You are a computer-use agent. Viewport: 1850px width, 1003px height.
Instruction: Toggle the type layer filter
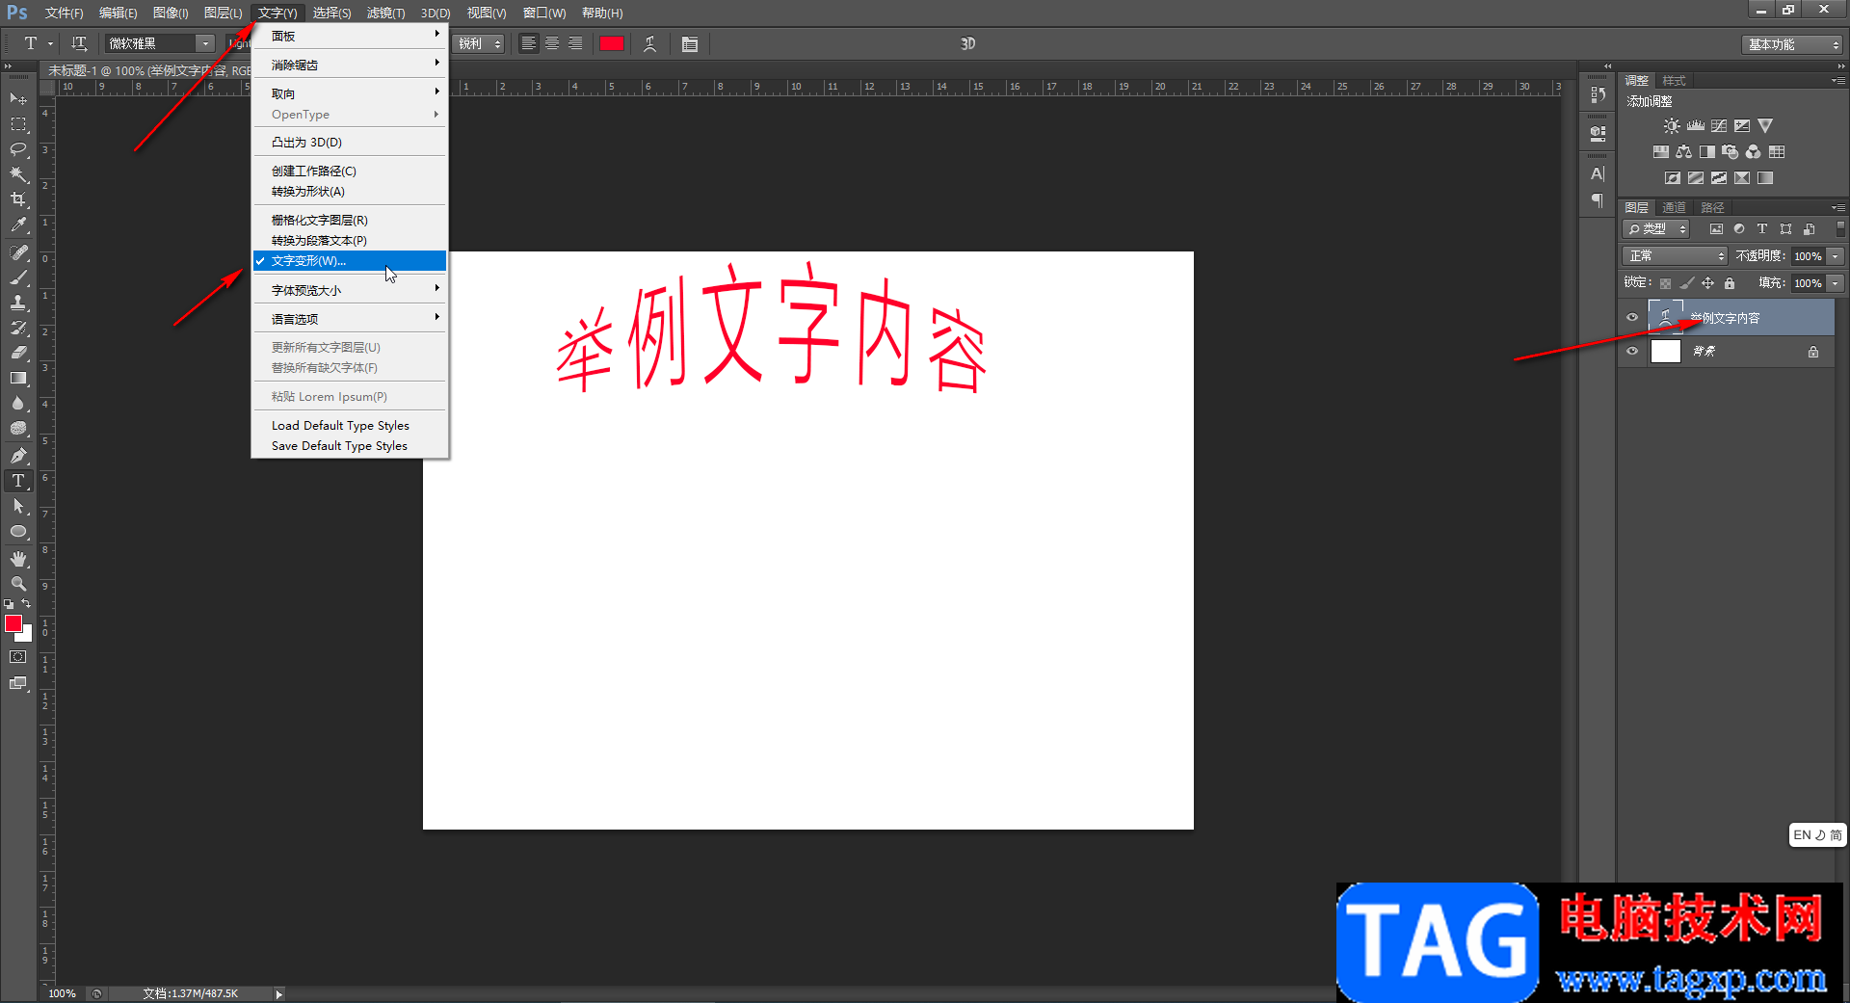click(x=1762, y=229)
